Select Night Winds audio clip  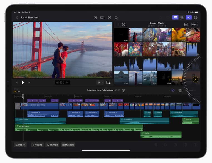(40, 121)
